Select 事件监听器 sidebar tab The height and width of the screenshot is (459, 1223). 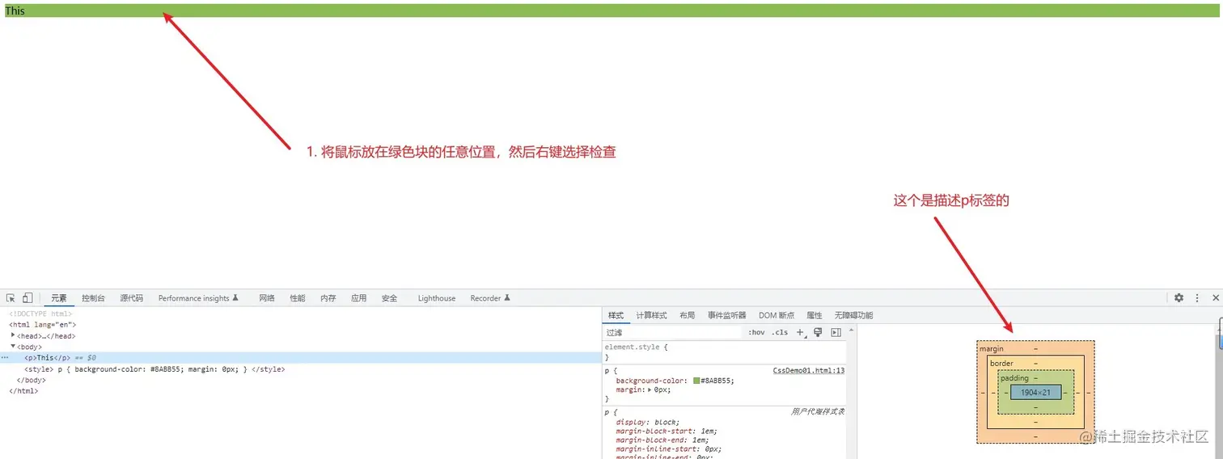pyautogui.click(x=726, y=315)
